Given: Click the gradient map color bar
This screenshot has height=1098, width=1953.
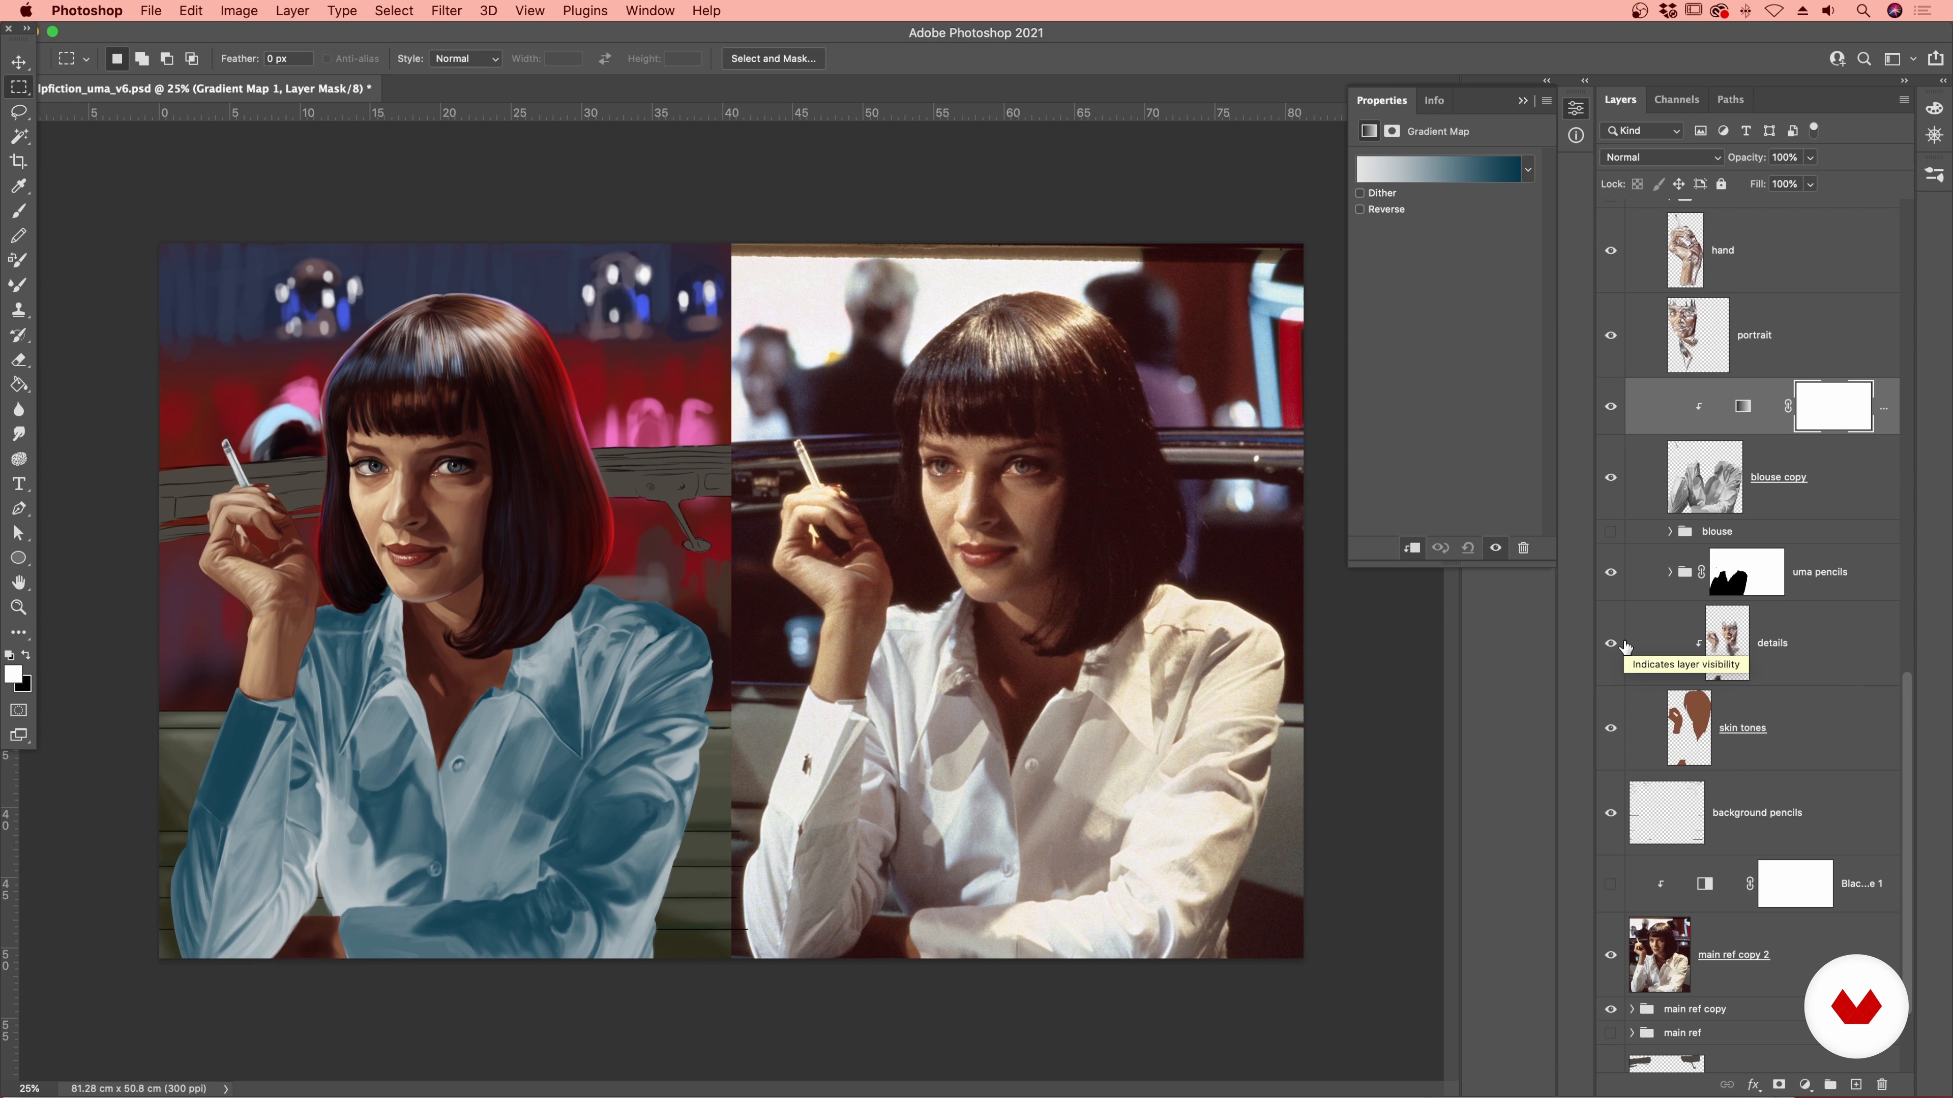Looking at the screenshot, I should pos(1438,170).
